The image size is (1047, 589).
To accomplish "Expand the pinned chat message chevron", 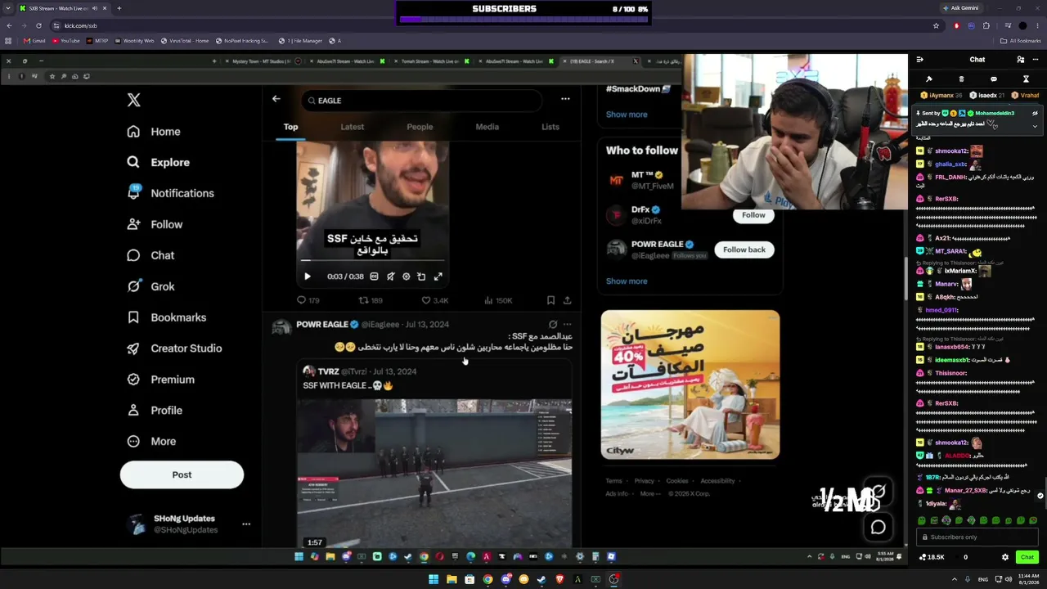I will click(x=1035, y=126).
